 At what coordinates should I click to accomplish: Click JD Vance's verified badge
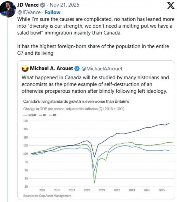tap(43, 5)
